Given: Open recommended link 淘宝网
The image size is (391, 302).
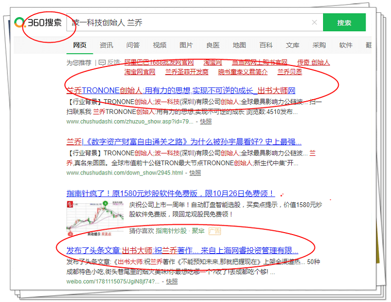Looking at the screenshot, I should [x=213, y=63].
